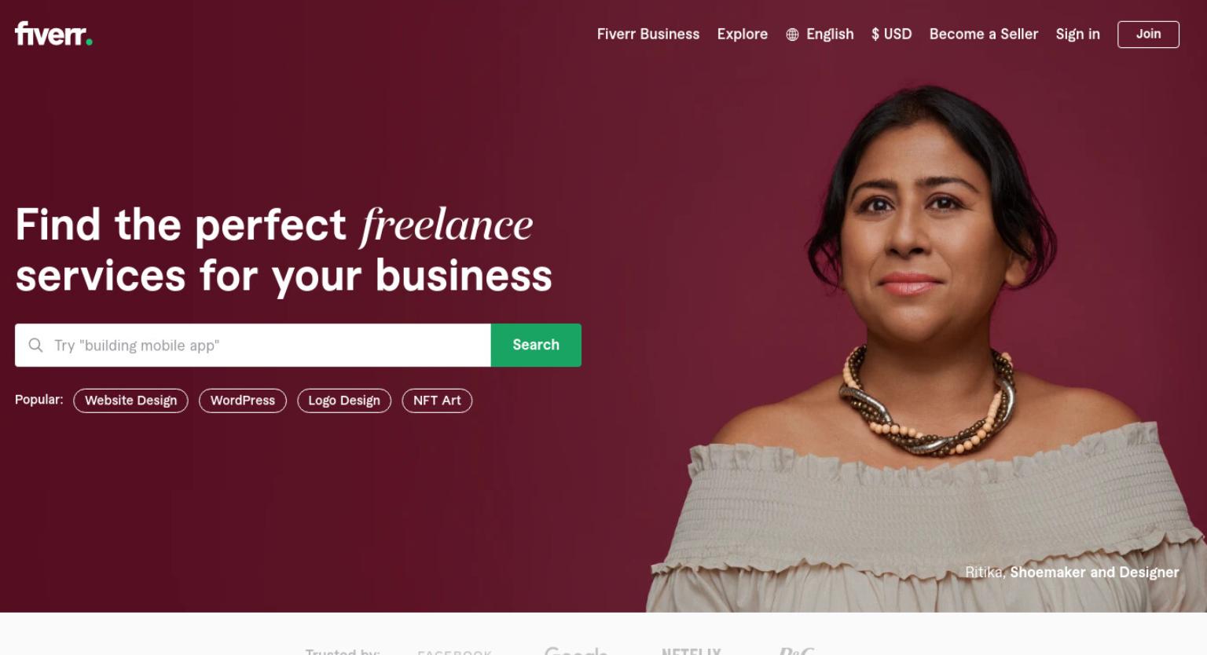Click the Fiverr logo
Viewport: 1207px width, 655px height.
[53, 34]
